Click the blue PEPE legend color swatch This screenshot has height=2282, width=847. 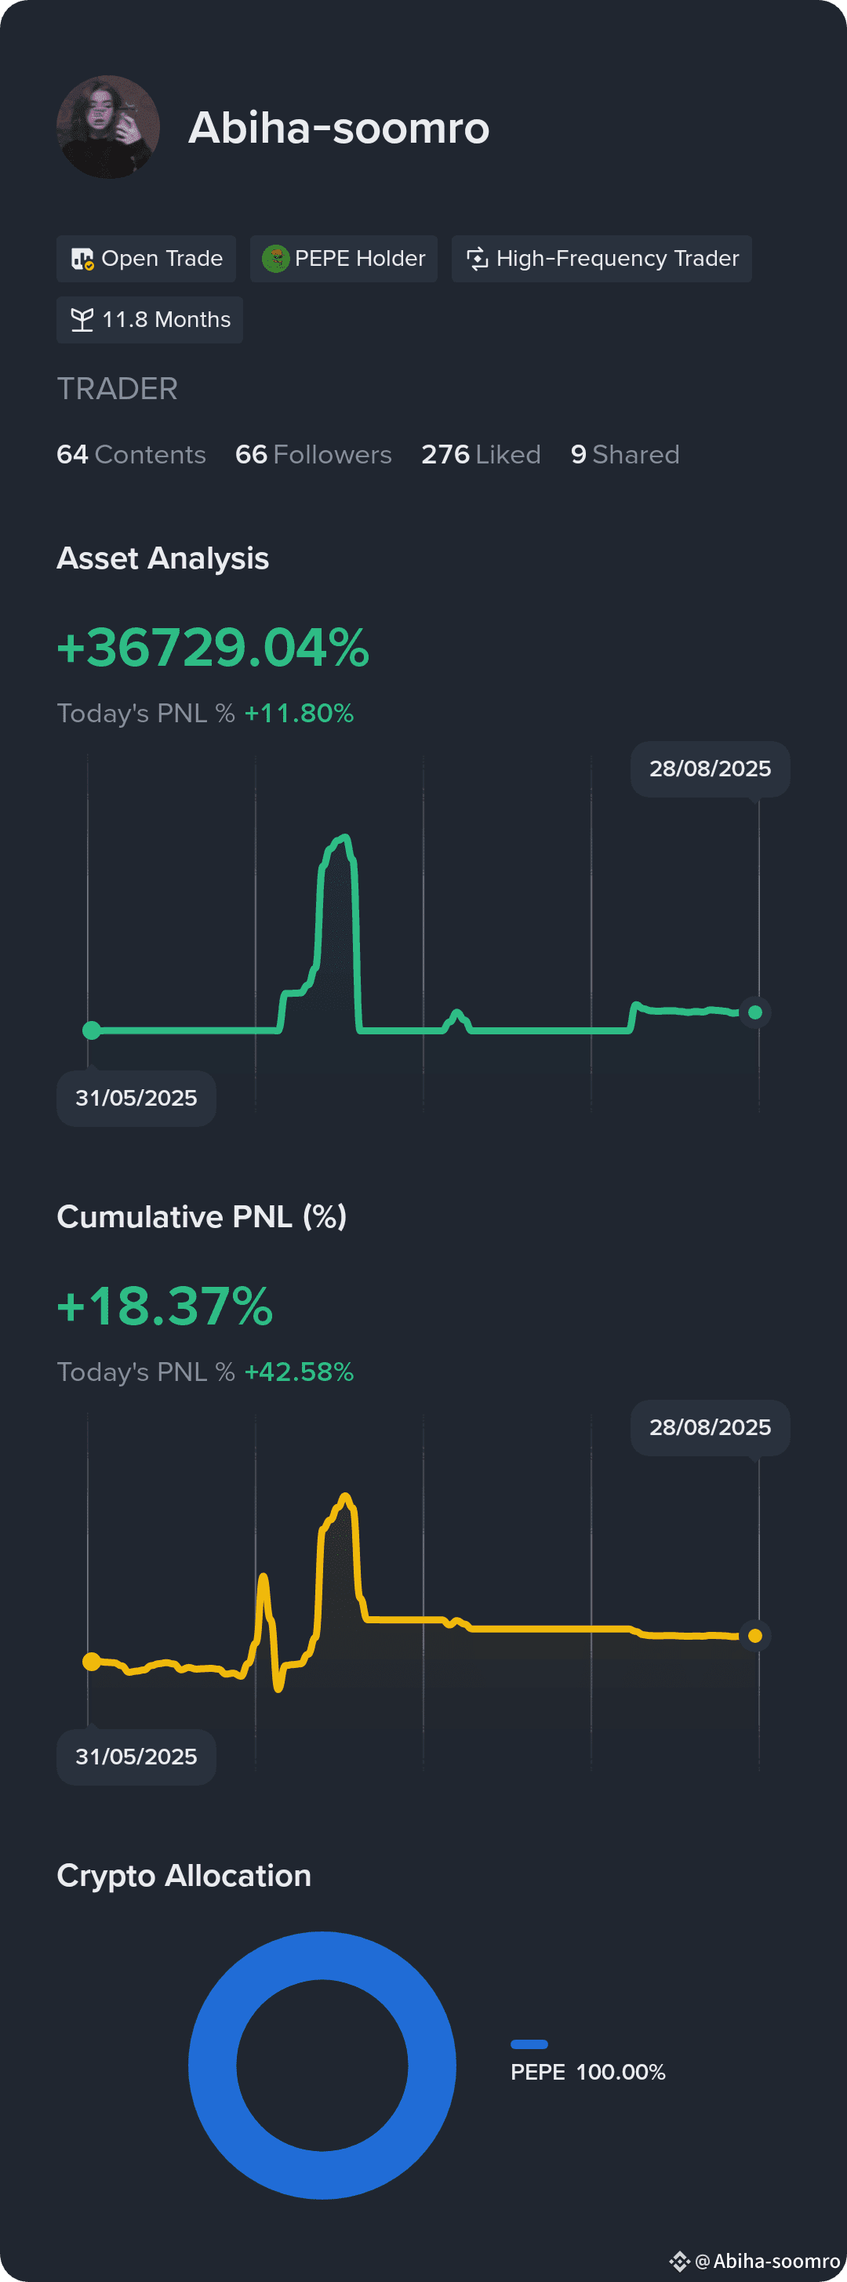[529, 2044]
